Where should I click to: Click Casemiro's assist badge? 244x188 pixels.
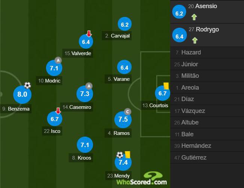(x=89, y=86)
